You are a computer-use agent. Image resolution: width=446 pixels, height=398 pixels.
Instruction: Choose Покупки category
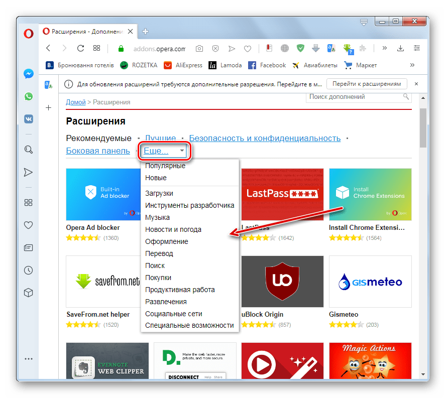tap(158, 278)
